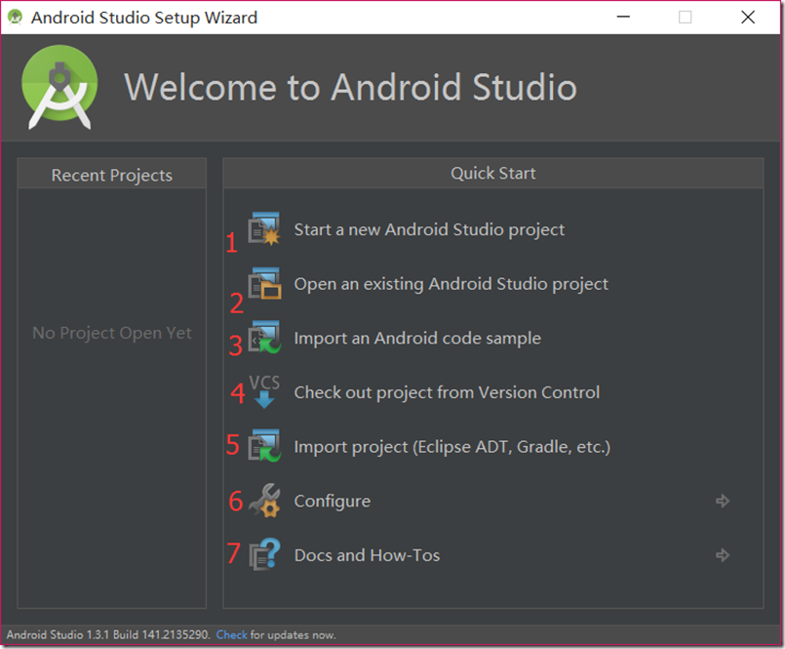Choose Import an Android code sample
The image size is (785, 649).
[417, 338]
